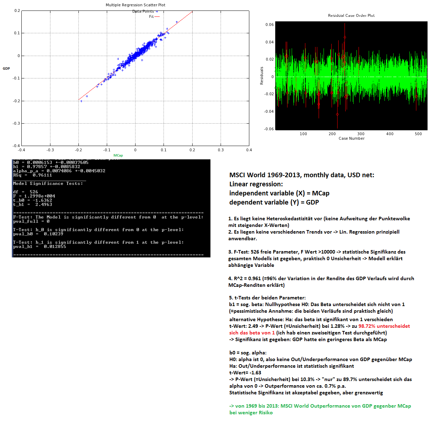Image resolution: width=437 pixels, height=422 pixels.
Task: Click the '-0.3' tick on the scatter plot y-axis
Action: pos(16,123)
